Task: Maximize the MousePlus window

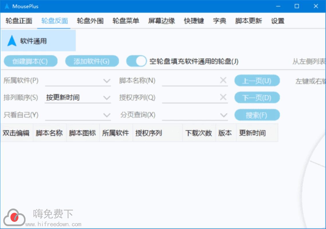Action: tap(297, 6)
